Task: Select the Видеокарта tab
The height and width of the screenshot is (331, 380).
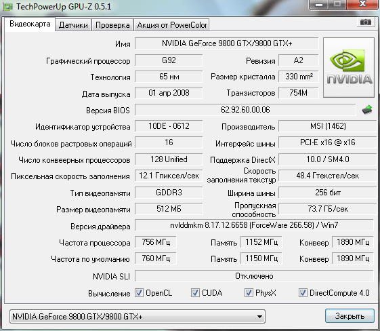Action: click(x=30, y=24)
